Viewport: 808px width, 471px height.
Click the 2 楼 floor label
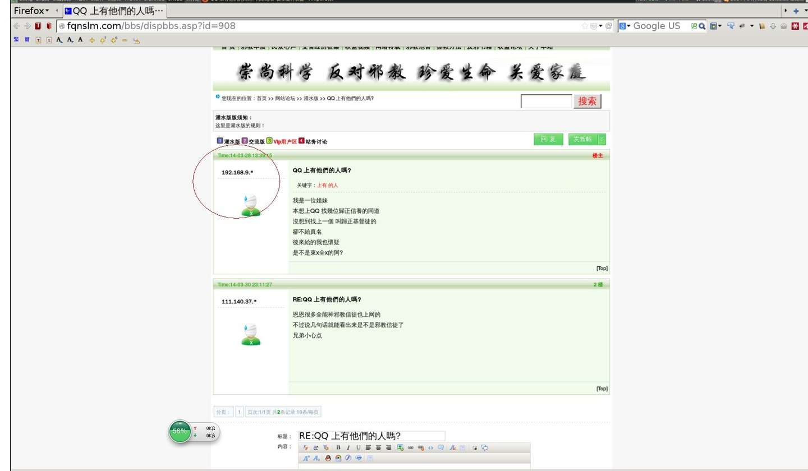tap(598, 285)
